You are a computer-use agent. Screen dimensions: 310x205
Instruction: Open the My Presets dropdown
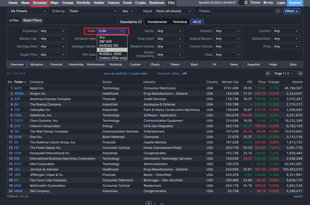coord(29,11)
